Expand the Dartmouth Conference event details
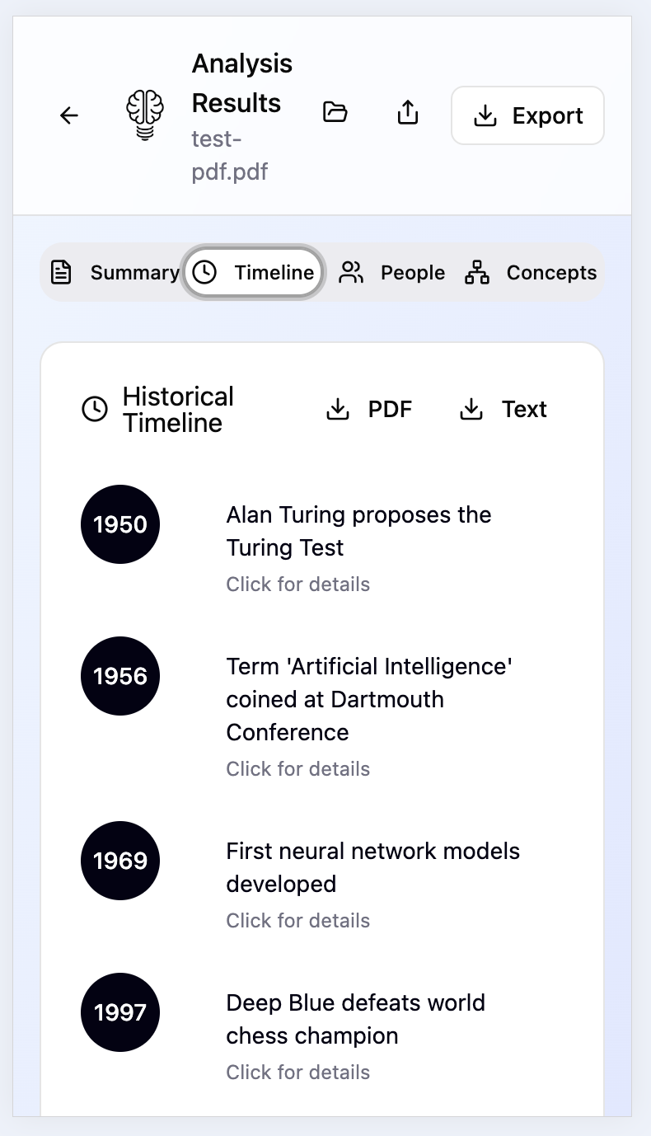Image resolution: width=651 pixels, height=1136 pixels. click(369, 699)
